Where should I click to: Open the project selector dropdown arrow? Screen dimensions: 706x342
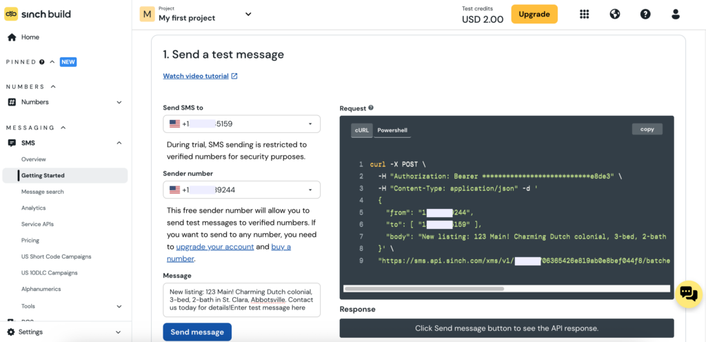click(x=248, y=14)
